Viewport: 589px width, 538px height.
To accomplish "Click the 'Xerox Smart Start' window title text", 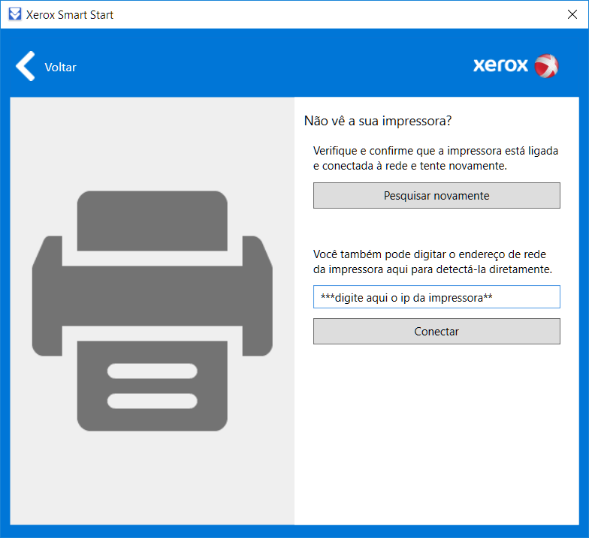I will [x=70, y=14].
